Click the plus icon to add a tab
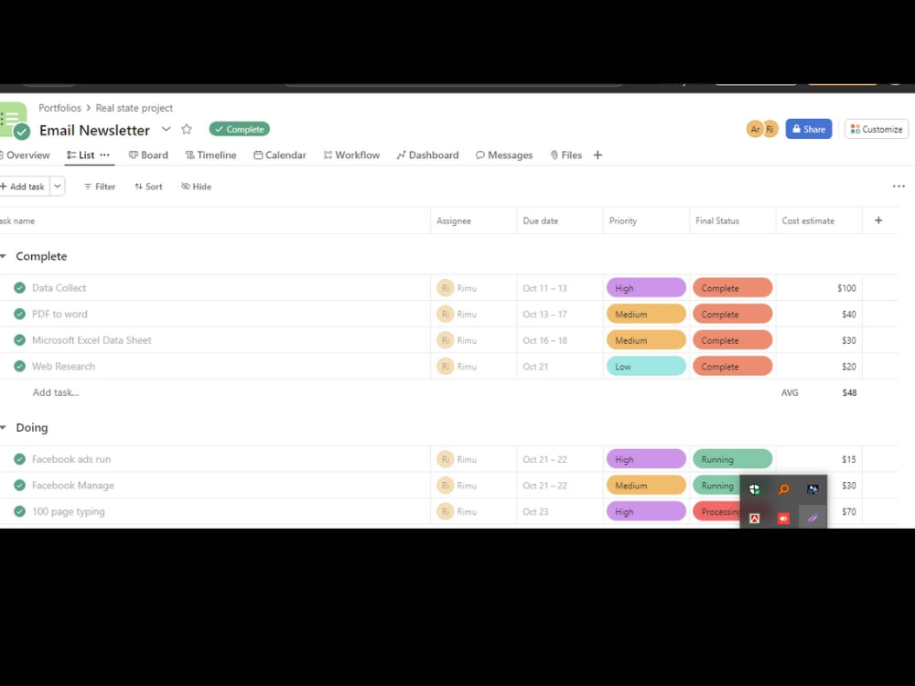 pos(597,155)
